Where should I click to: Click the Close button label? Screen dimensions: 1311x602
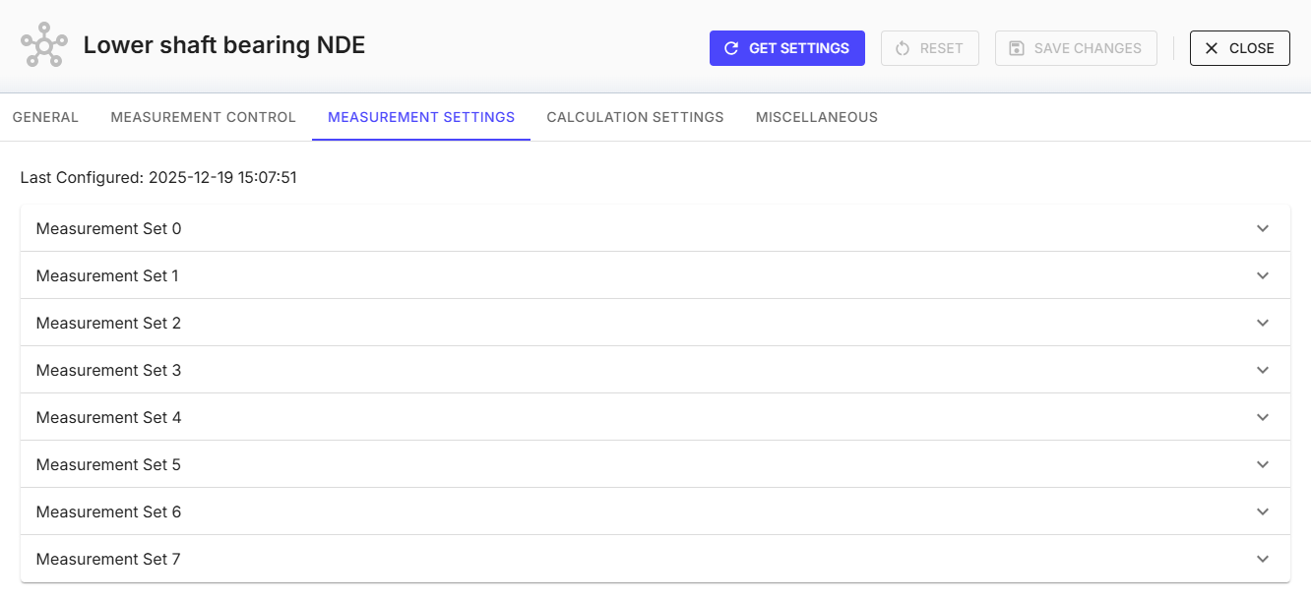[x=1251, y=48]
